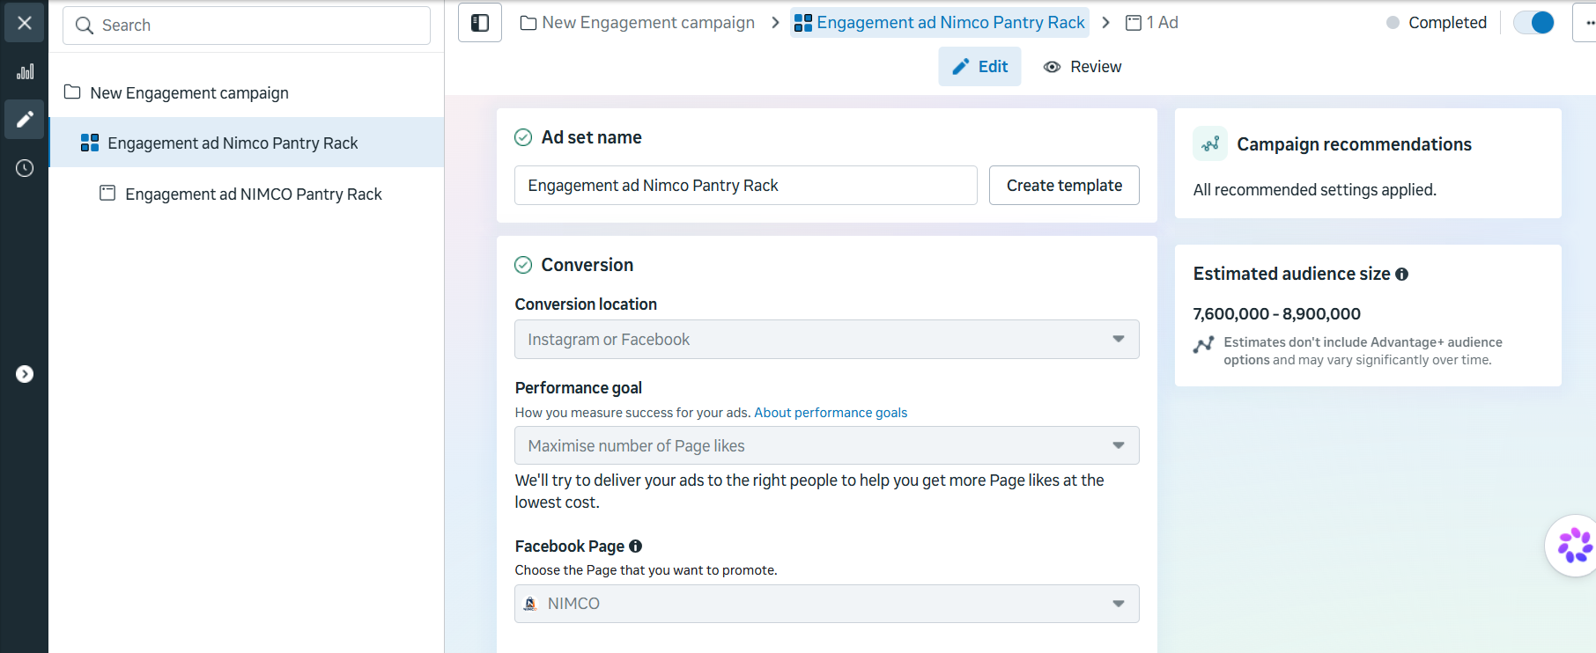Click into the Search field

(247, 26)
